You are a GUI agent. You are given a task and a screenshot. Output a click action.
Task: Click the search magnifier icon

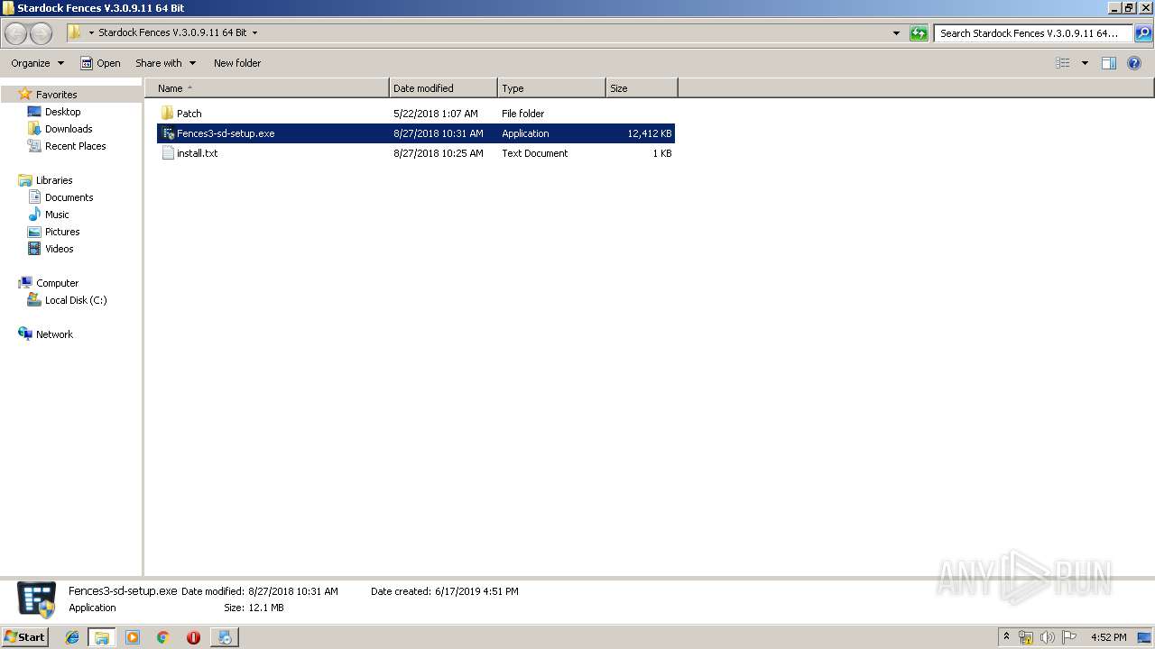pos(1142,33)
